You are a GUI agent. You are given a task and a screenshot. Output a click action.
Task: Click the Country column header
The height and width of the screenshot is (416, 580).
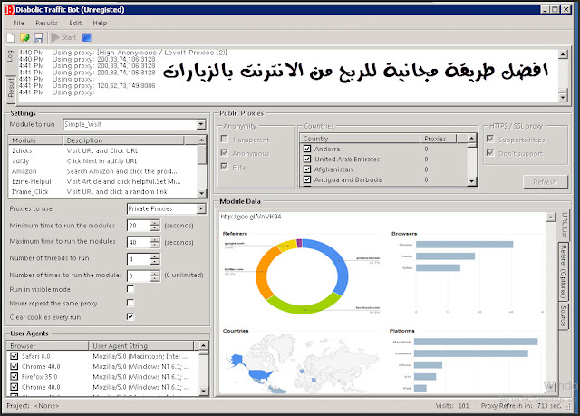coord(360,139)
